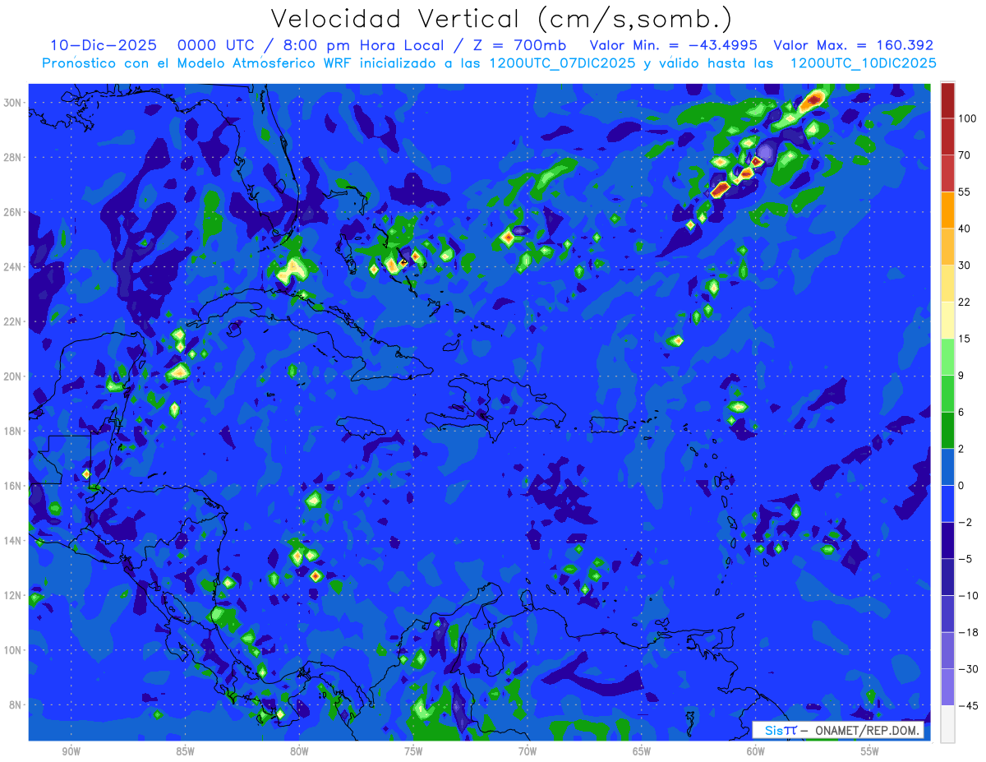Click the date text "10-Dic-2025"

103,45
